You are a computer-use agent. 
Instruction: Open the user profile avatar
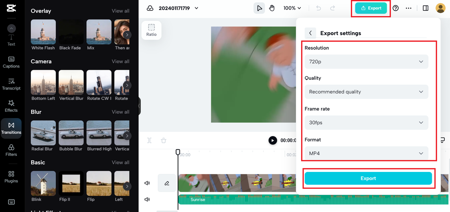pos(441,8)
